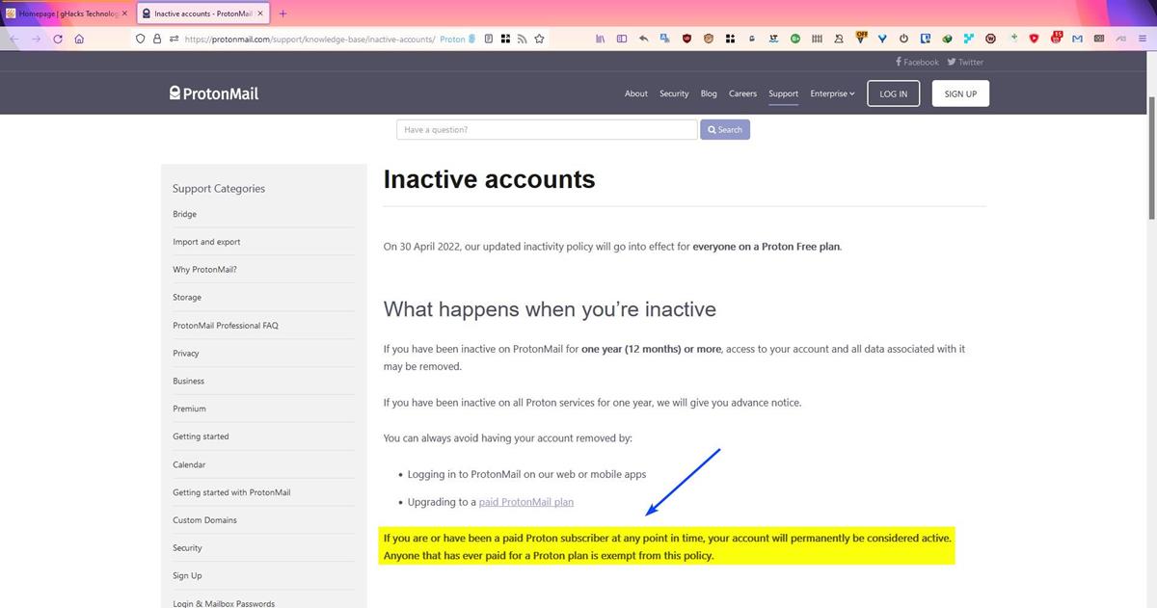Open site information via the padlock
The image size is (1157, 608).
point(156,39)
